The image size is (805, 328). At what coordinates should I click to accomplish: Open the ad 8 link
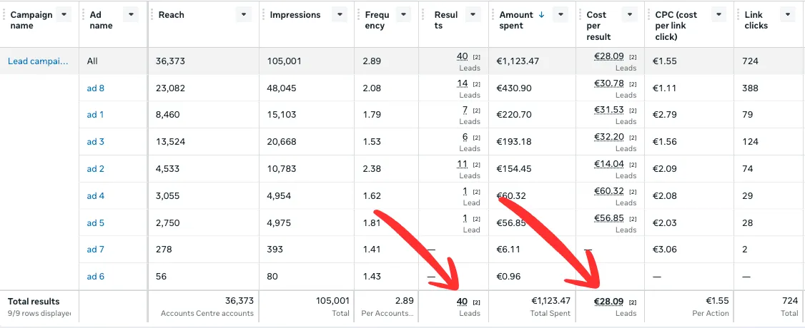96,88
